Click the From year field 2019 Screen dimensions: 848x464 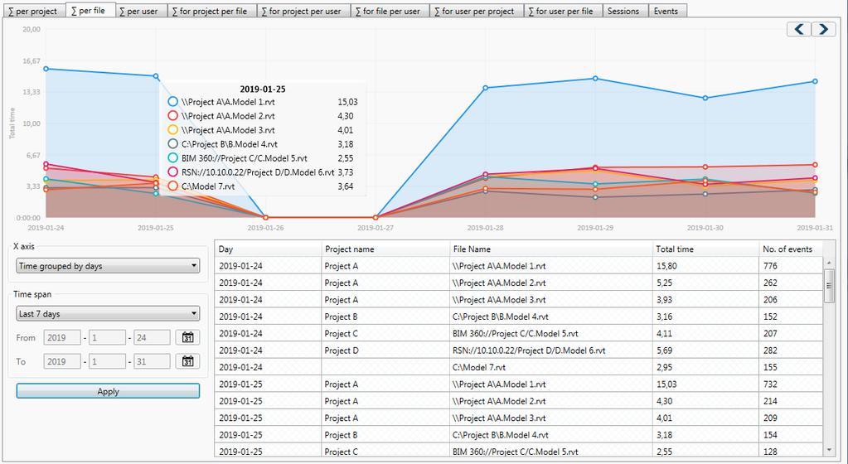coord(62,337)
